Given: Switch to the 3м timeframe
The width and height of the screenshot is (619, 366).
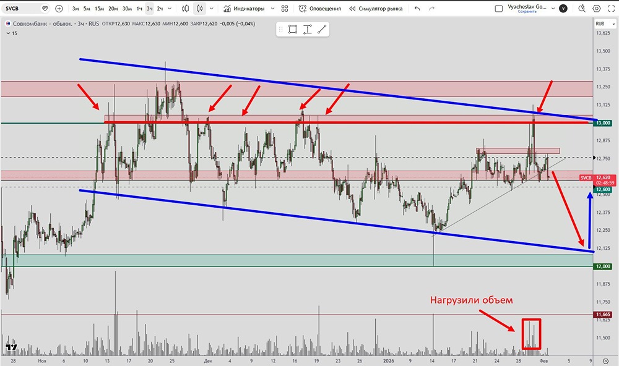Looking at the screenshot, I should coord(76,8).
